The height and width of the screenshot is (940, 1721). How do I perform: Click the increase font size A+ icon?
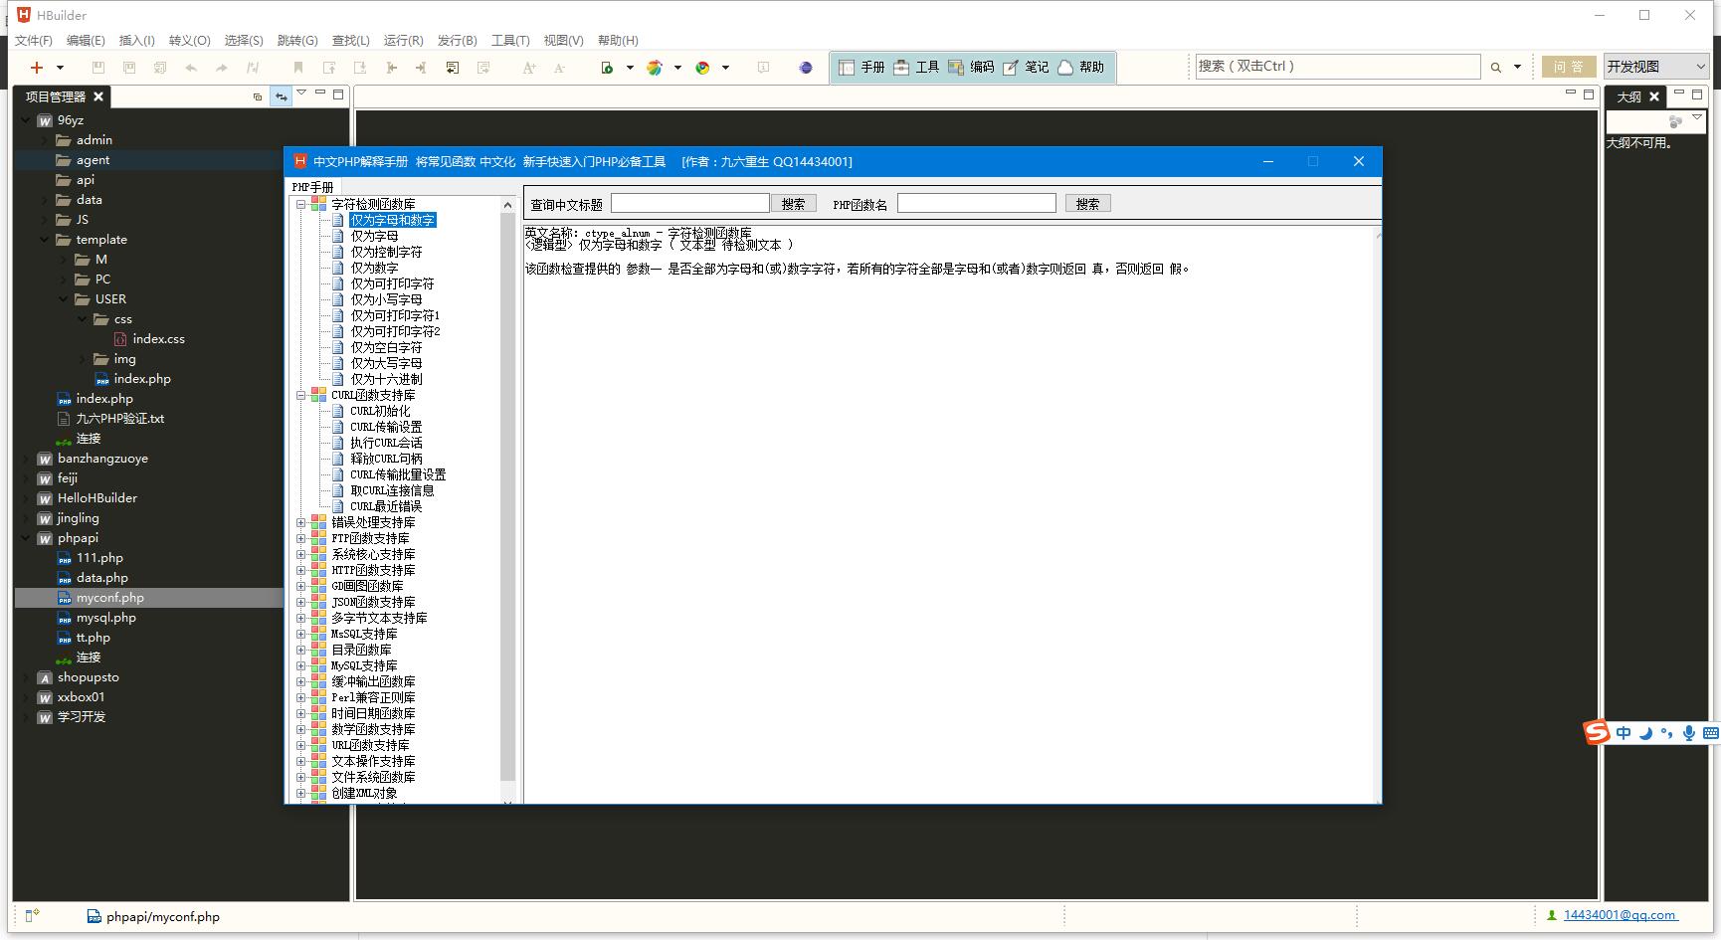coord(529,68)
